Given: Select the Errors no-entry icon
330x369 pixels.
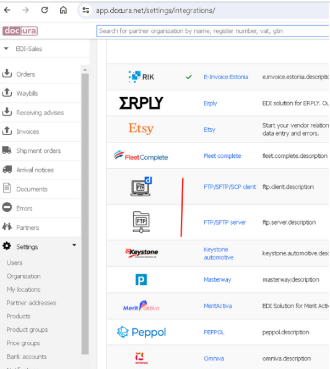Looking at the screenshot, I should click(7, 207).
